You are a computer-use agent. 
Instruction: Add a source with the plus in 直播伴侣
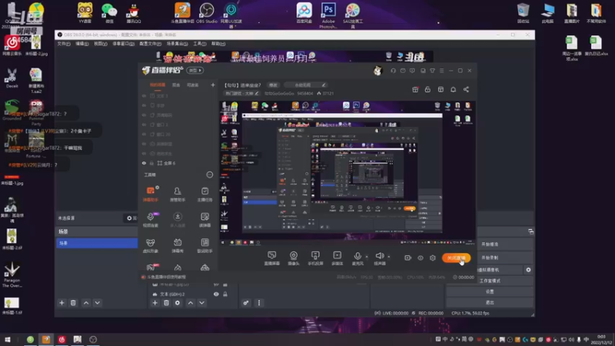[213, 85]
